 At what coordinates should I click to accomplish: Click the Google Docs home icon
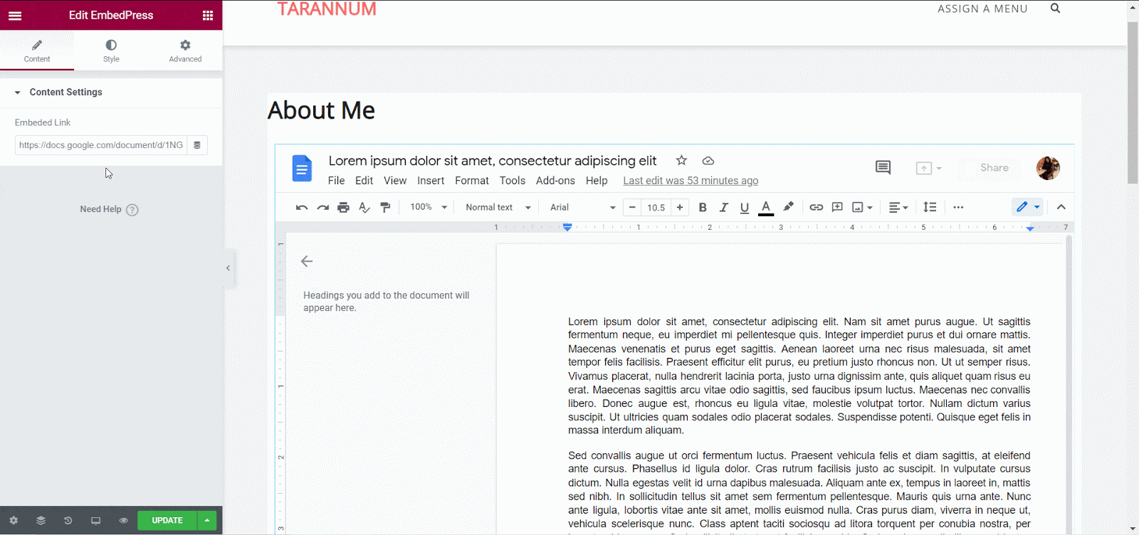302,169
